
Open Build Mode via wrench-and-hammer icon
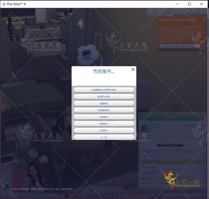151,12
